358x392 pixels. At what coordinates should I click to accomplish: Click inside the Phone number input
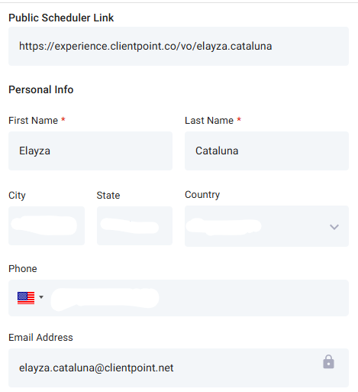click(198, 298)
